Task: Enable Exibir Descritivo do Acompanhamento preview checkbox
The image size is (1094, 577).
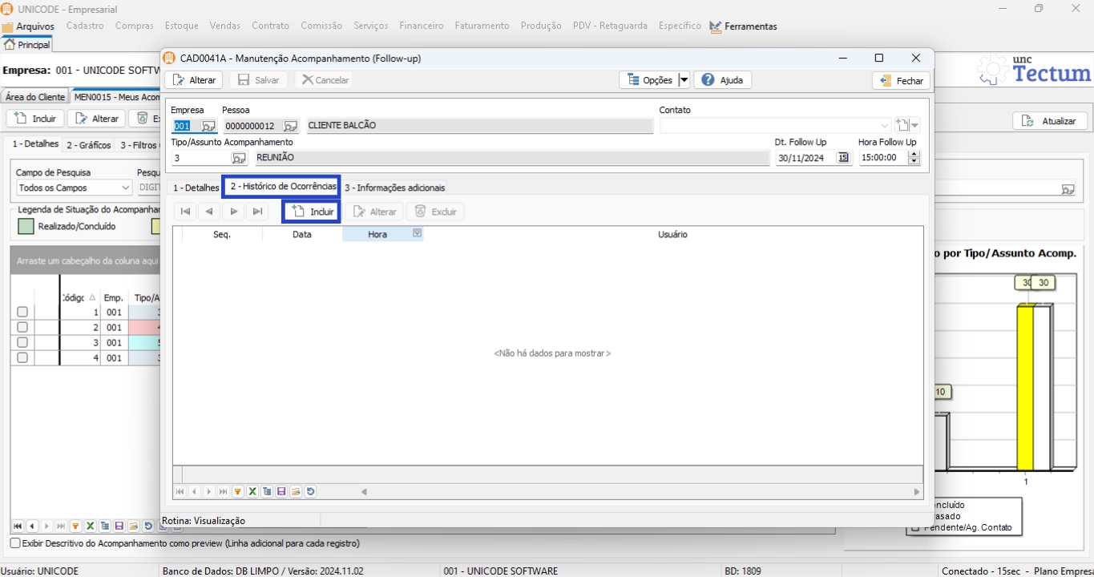Action: coord(15,543)
